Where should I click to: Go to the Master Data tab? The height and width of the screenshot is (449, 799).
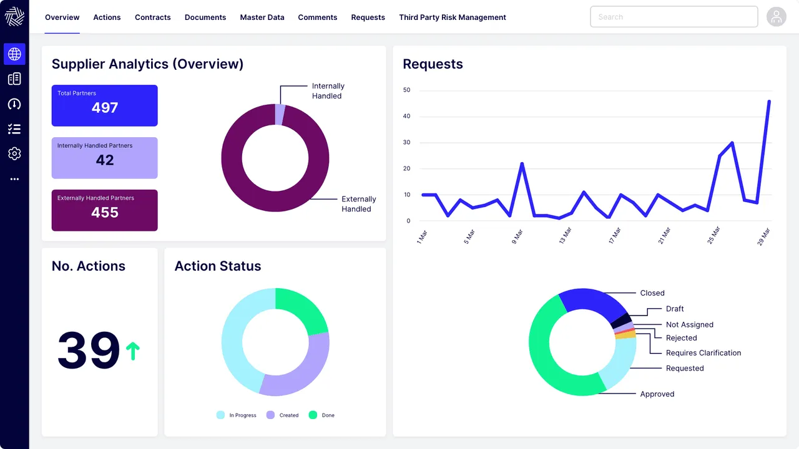(262, 17)
